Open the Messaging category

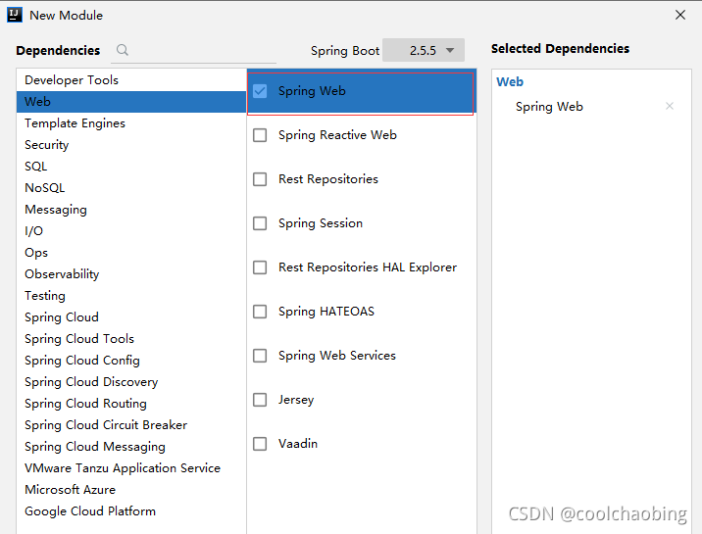pos(131,210)
